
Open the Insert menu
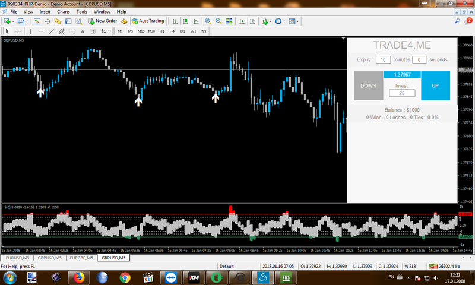(x=45, y=12)
